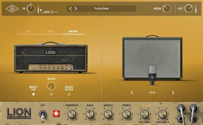Switch to the Bass amp tab
The width and height of the screenshot is (203, 125).
[x=50, y=32]
